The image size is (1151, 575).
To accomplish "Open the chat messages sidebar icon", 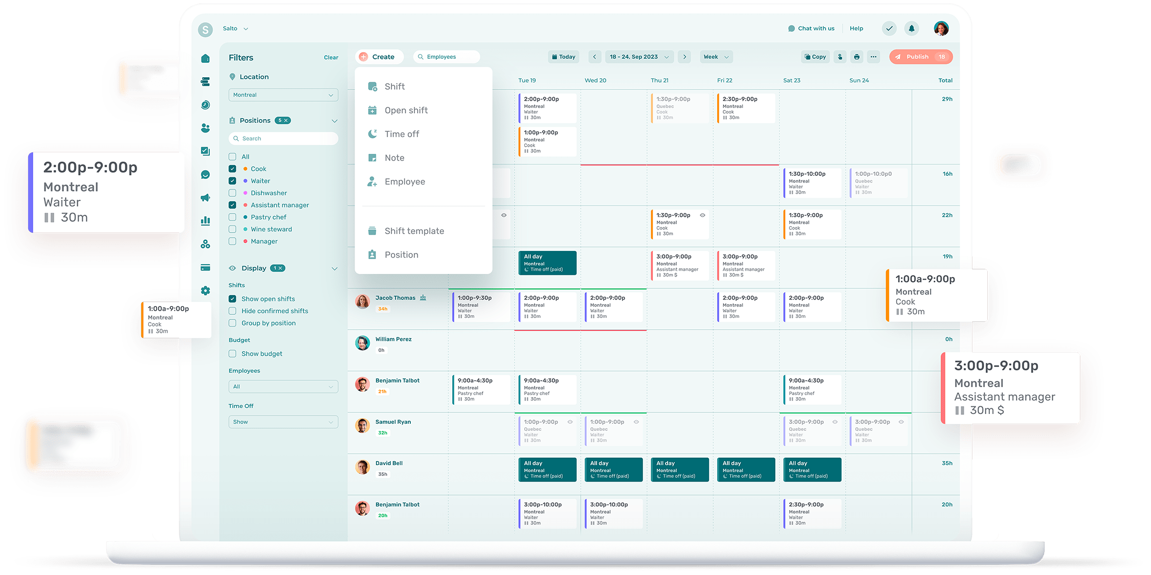I will pos(205,174).
